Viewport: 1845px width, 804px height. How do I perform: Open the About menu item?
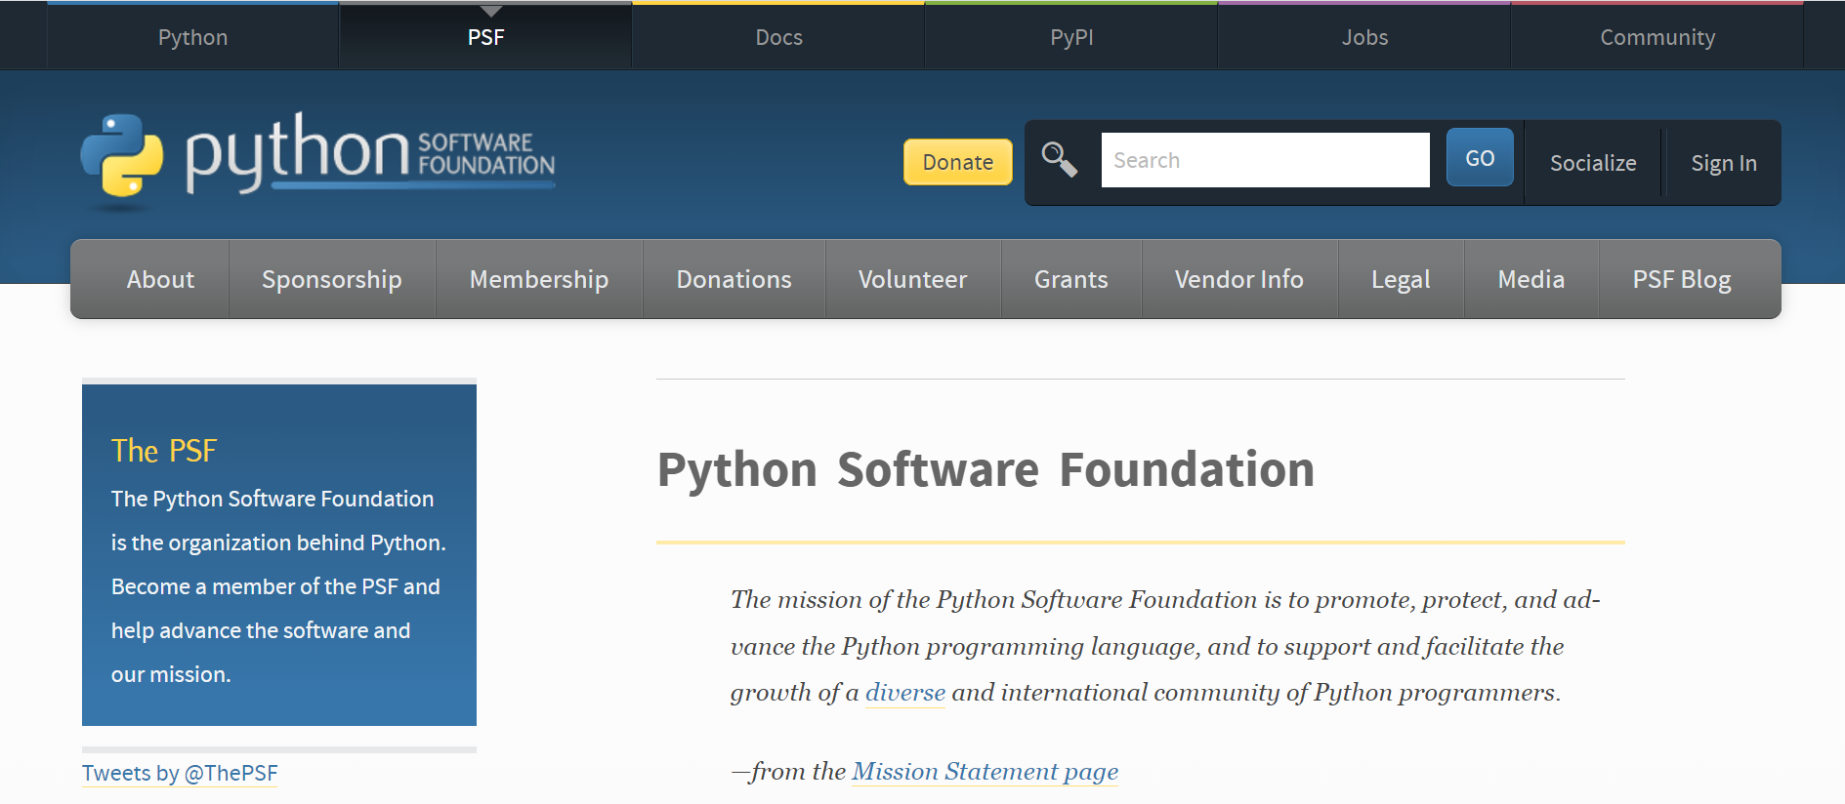click(160, 279)
